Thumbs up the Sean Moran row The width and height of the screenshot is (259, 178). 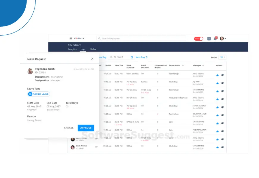[x=217, y=147]
